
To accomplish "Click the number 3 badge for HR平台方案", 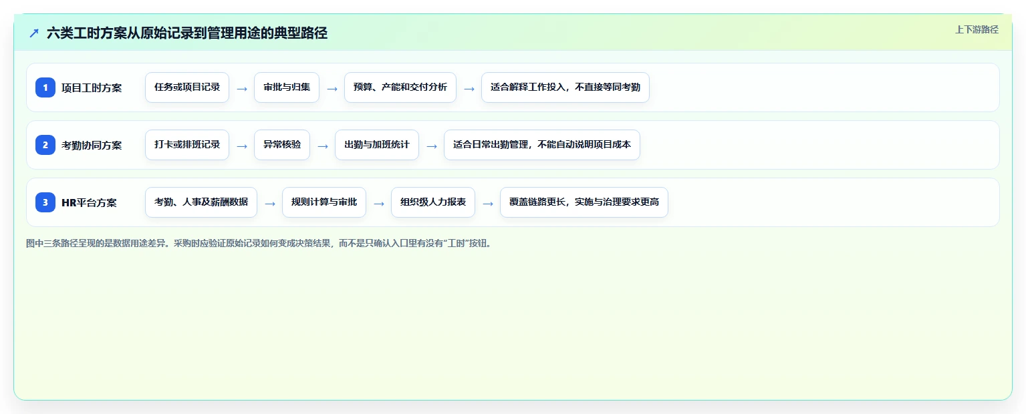I will tap(45, 202).
